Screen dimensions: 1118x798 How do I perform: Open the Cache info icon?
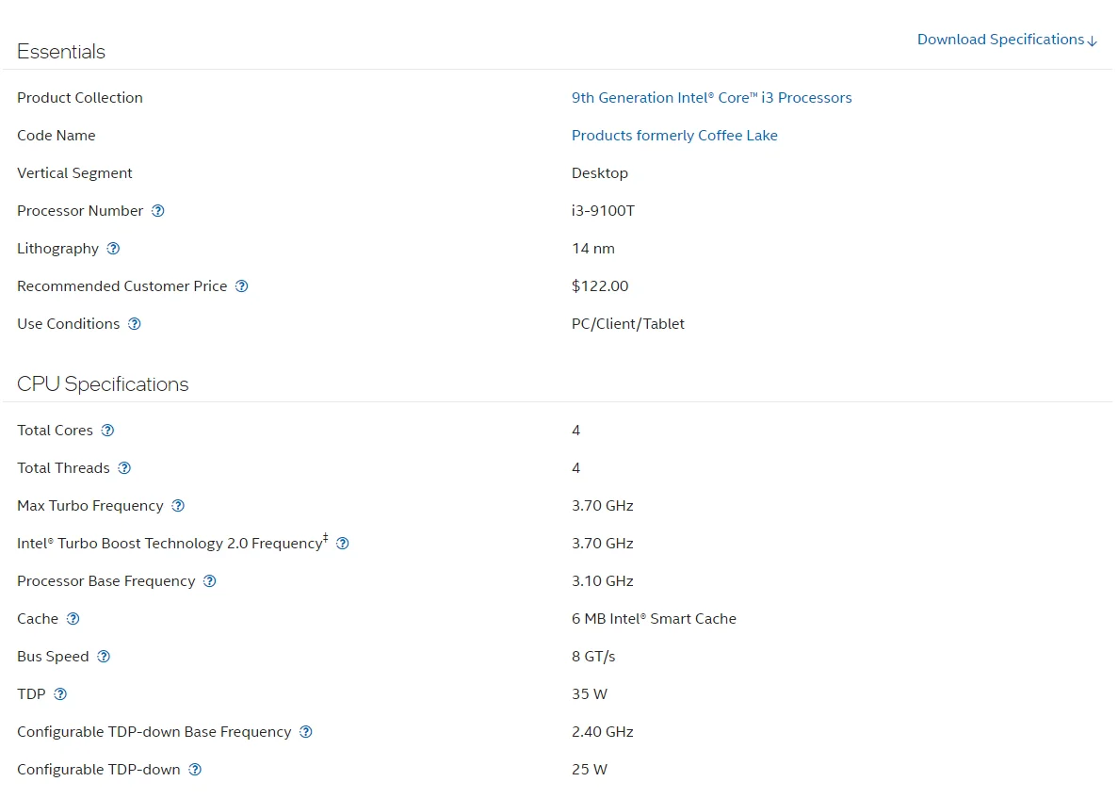point(73,619)
